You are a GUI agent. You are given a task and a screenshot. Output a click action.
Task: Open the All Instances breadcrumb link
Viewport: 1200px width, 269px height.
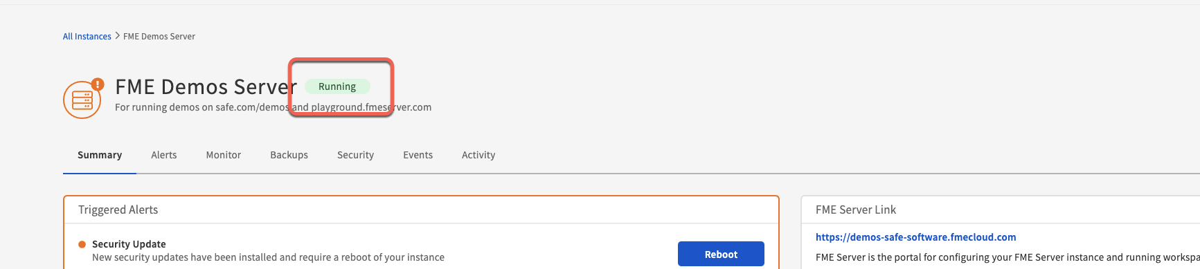pos(87,37)
